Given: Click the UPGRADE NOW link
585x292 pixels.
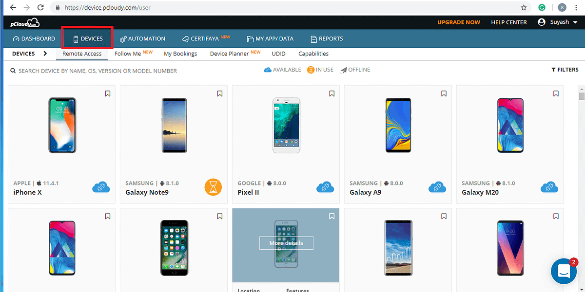Looking at the screenshot, I should [459, 22].
